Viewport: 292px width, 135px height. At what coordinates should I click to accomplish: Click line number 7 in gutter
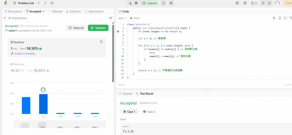(x=123, y=45)
